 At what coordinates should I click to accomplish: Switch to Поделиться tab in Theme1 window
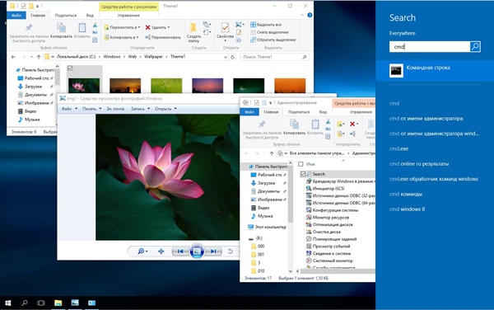[66, 15]
